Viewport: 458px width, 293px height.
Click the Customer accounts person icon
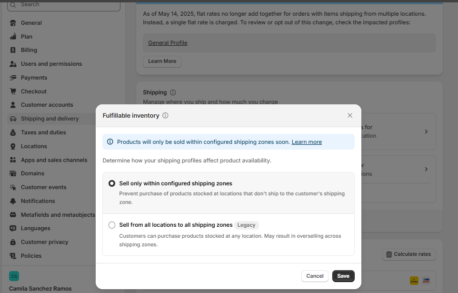click(x=13, y=105)
